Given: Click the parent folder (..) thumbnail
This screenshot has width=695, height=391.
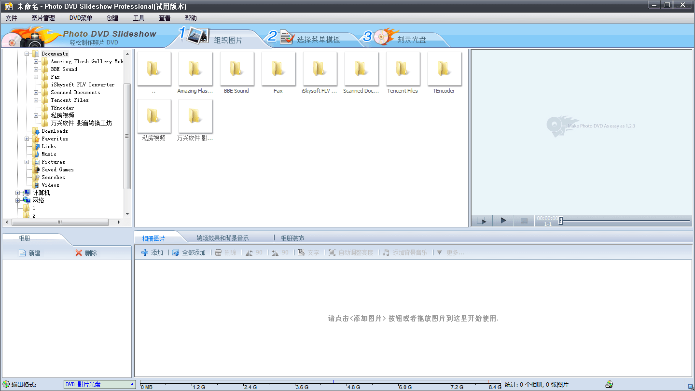Looking at the screenshot, I should pyautogui.click(x=153, y=69).
